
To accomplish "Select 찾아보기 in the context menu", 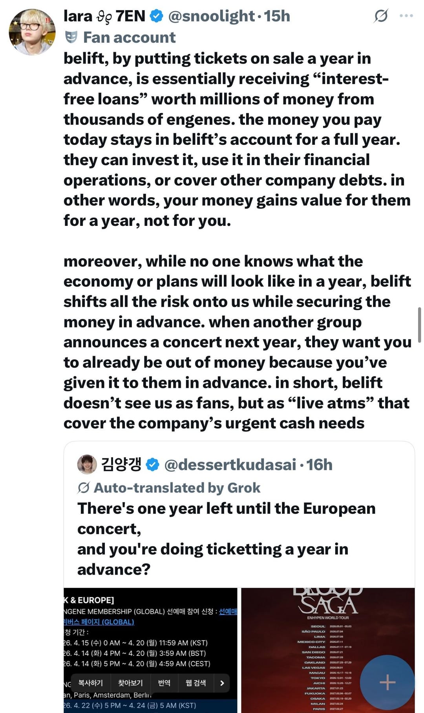I will pyautogui.click(x=130, y=683).
